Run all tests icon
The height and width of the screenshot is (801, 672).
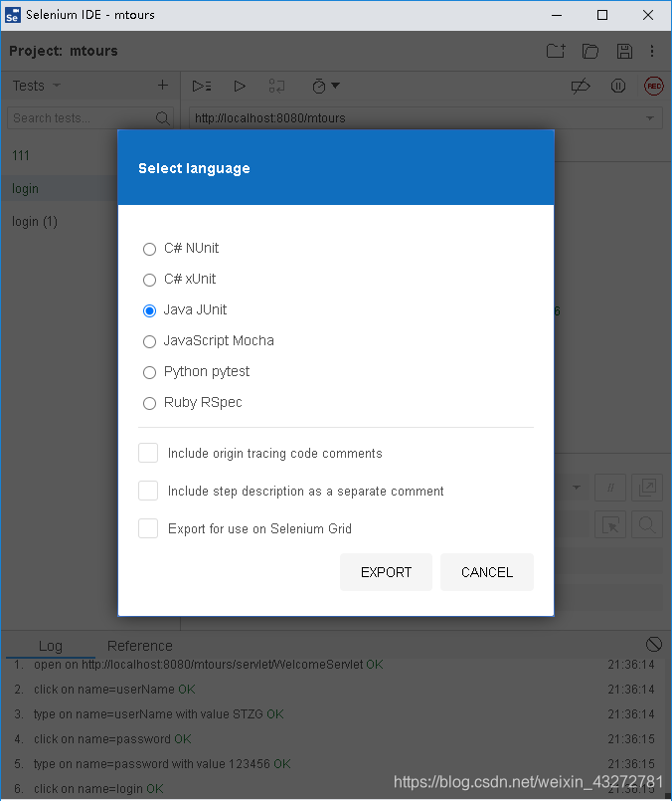coord(202,86)
